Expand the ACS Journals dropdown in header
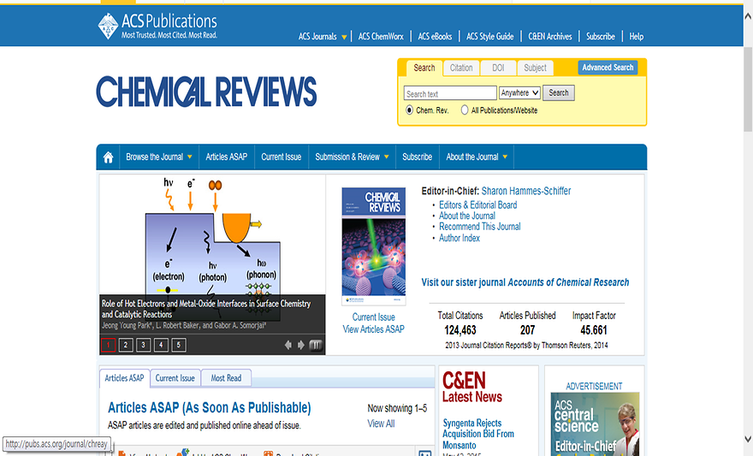753x456 pixels. [x=323, y=37]
